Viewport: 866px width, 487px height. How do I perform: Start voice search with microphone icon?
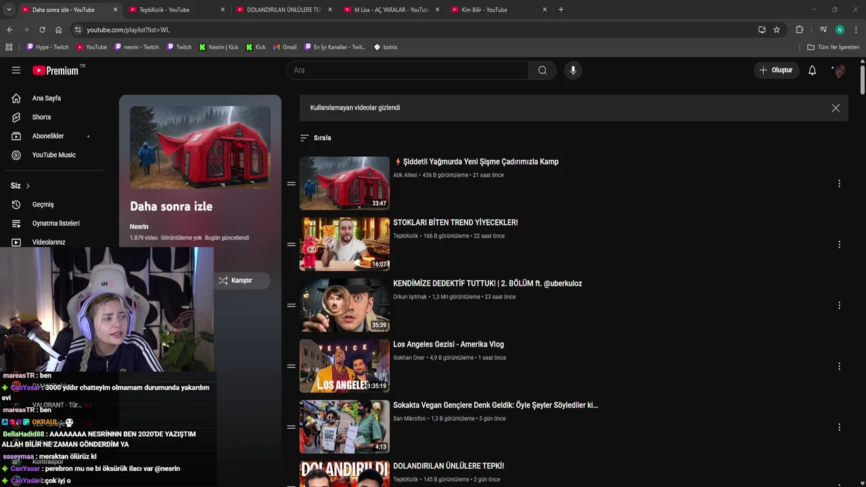click(573, 70)
